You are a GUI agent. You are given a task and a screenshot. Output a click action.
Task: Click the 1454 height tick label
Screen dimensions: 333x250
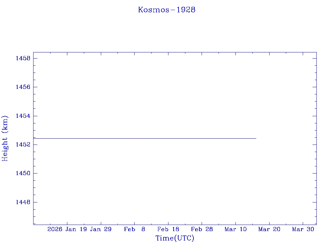pyautogui.click(x=23, y=116)
